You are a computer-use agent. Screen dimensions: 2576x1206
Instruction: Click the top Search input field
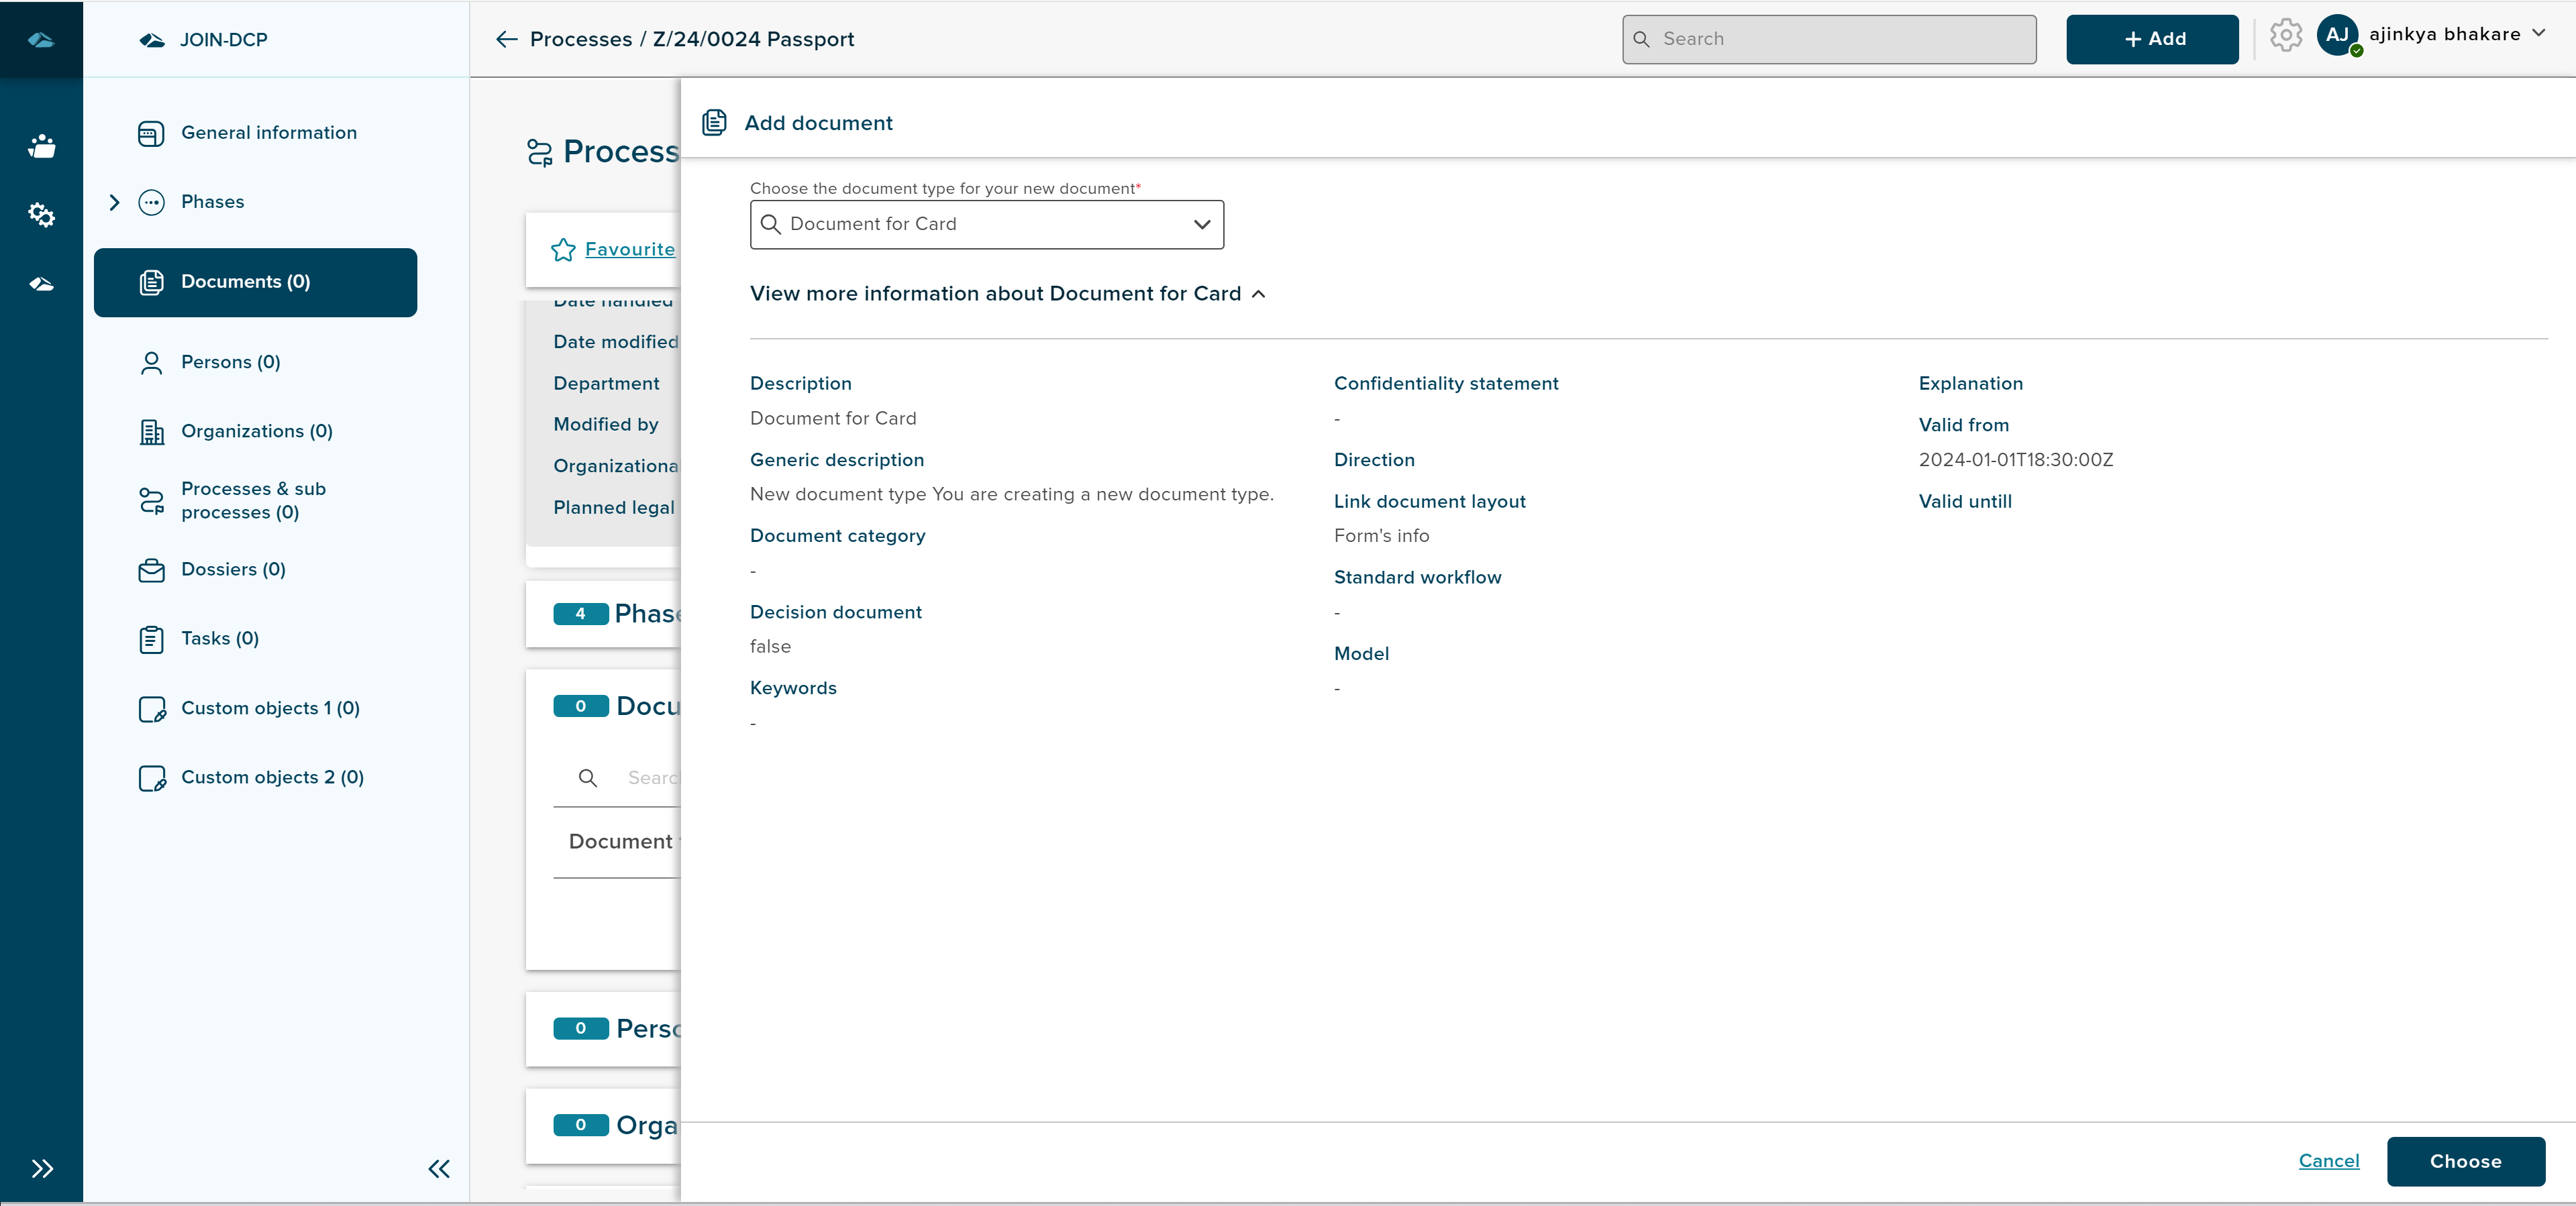click(1829, 39)
